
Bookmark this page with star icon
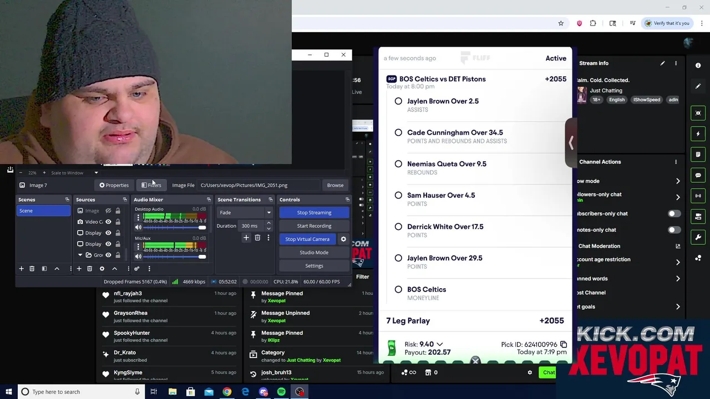[x=561, y=23]
